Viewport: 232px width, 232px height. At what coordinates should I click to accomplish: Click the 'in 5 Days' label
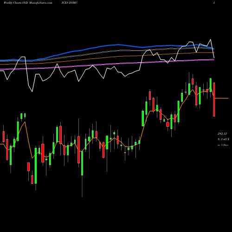click(x=223, y=145)
